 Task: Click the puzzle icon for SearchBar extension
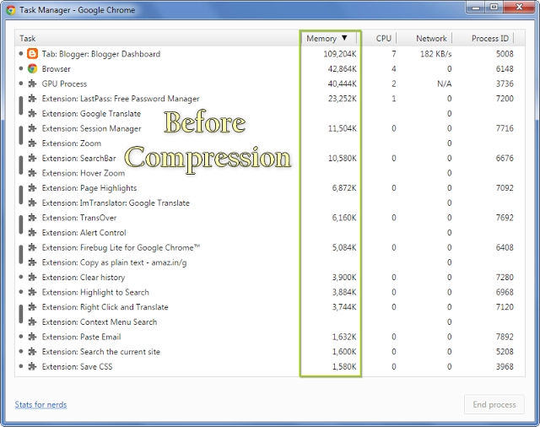tap(32, 158)
